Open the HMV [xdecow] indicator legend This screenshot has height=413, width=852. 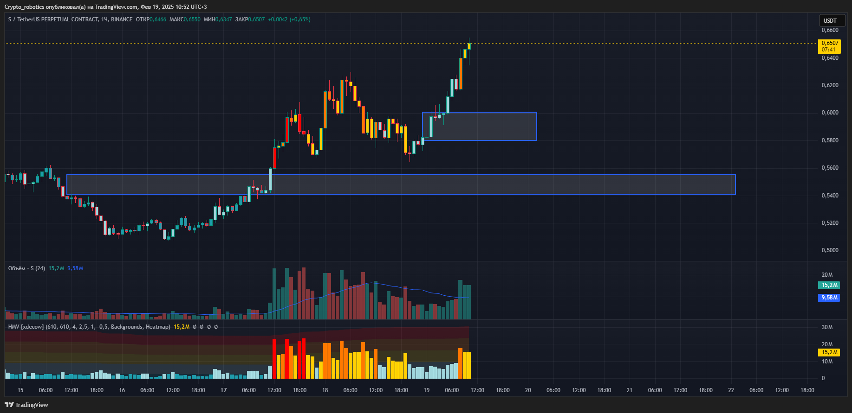[x=89, y=327]
